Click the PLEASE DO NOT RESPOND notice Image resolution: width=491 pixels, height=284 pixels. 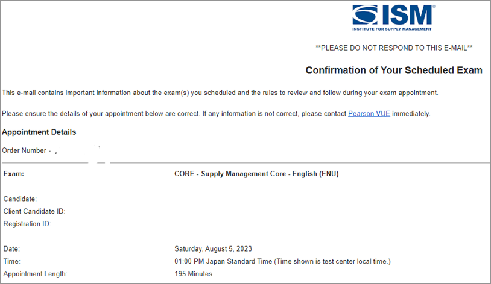(394, 48)
